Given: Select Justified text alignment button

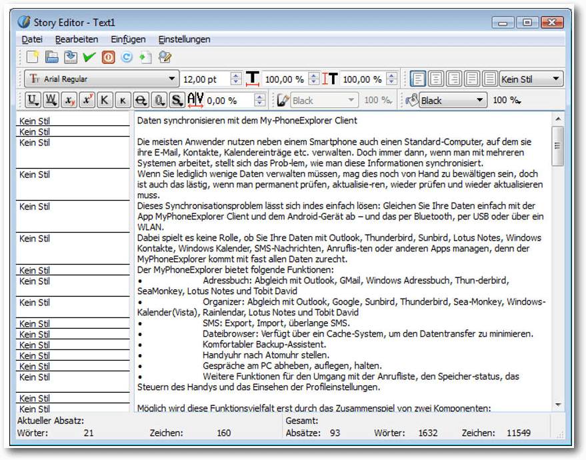Looking at the screenshot, I should (471, 79).
